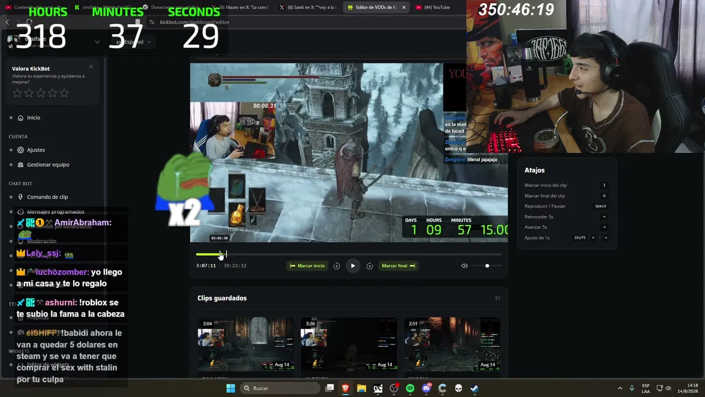Close the Valora KickBot rating card
Image resolution: width=705 pixels, height=397 pixels.
click(91, 67)
